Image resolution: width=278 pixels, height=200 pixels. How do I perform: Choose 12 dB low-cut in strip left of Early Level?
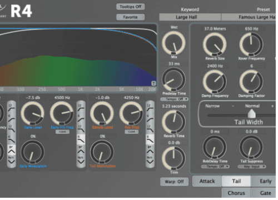tap(12, 108)
